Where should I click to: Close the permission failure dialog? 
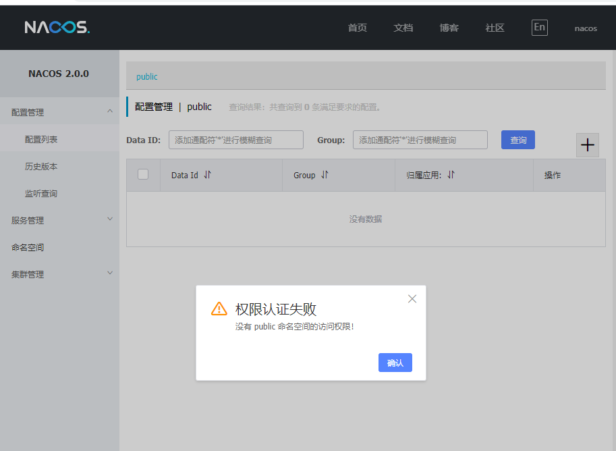tap(412, 299)
